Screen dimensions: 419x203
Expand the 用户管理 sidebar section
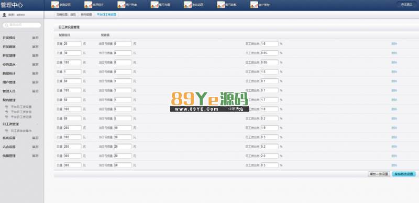pyautogui.click(x=35, y=82)
